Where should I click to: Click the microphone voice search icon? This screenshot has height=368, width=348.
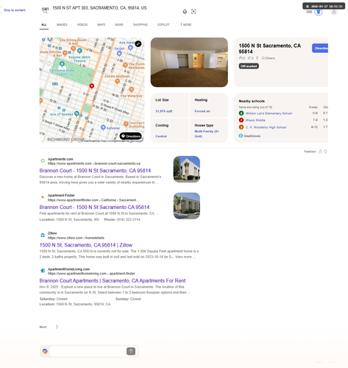185,11
